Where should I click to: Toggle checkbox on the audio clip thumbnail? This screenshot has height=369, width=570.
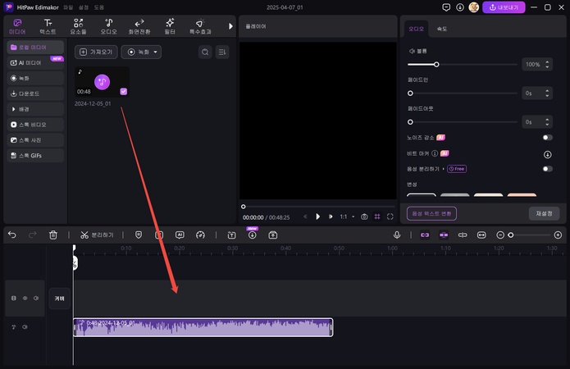point(124,92)
